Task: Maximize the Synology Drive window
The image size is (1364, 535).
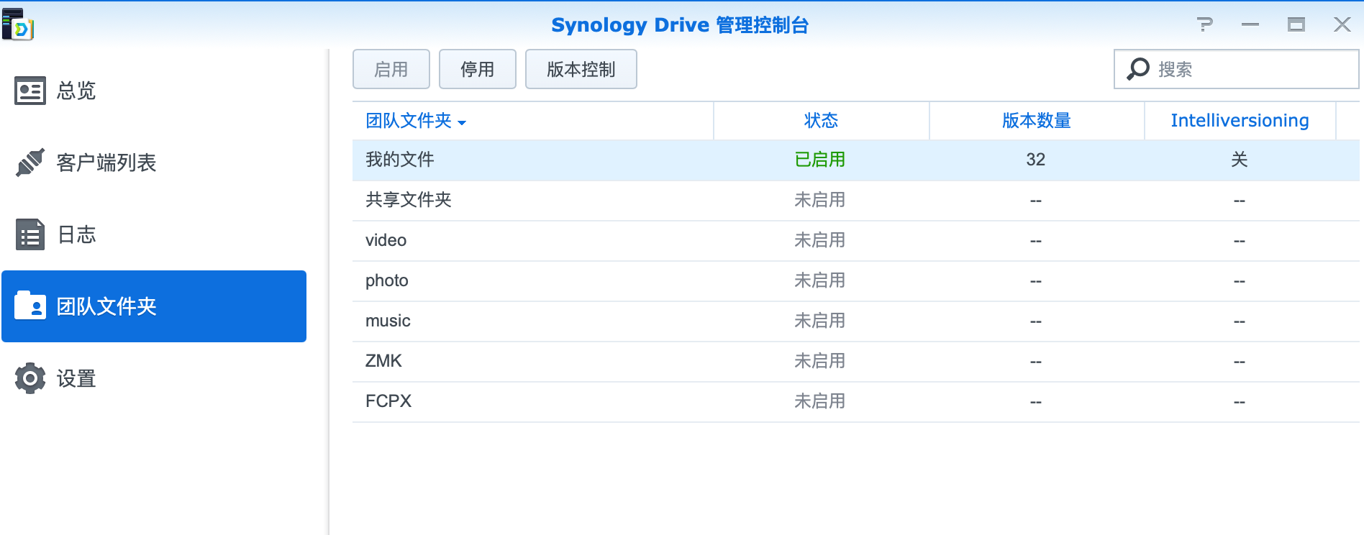Action: click(x=1296, y=24)
